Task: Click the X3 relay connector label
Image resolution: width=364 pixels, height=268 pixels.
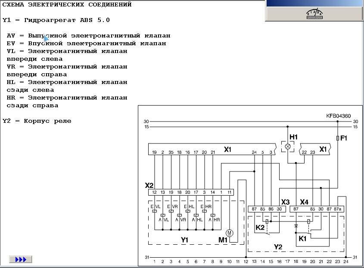Action: tap(286, 202)
